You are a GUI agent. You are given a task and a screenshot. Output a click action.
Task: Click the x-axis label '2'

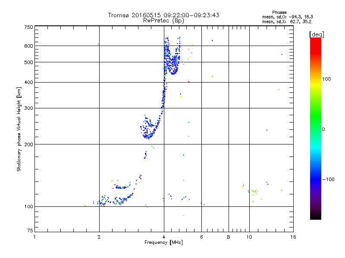point(99,237)
